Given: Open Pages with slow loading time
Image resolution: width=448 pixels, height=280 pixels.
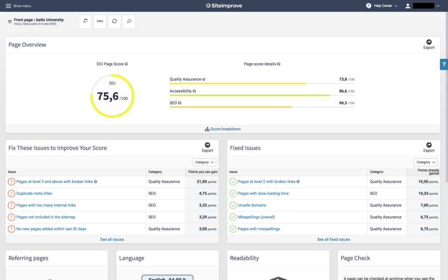Looking at the screenshot, I should click(x=263, y=194).
